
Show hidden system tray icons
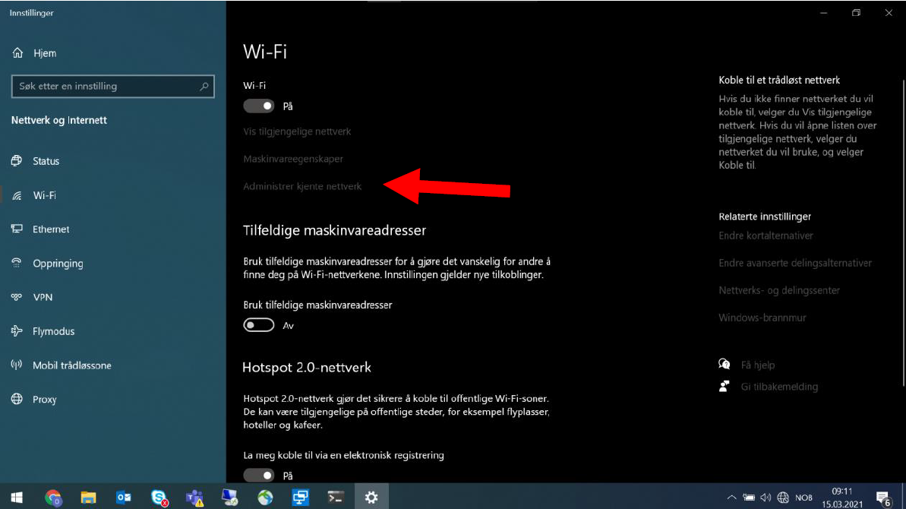(x=731, y=498)
